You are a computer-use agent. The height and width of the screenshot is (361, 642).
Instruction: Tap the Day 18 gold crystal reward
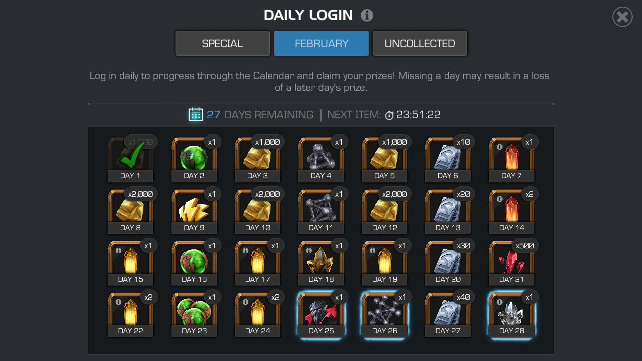321,263
